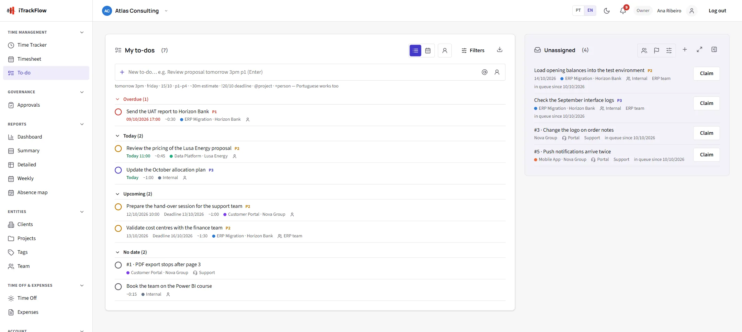
Task: Open the user profile icon next to Ana Ribeiro
Action: (x=692, y=11)
